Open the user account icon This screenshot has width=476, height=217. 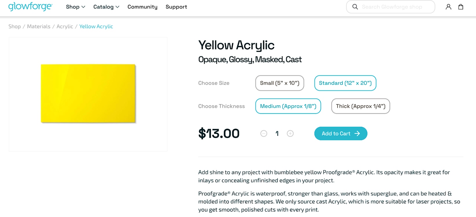448,7
